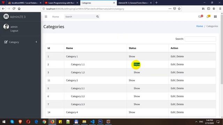Open a new browser tab

(156, 3)
